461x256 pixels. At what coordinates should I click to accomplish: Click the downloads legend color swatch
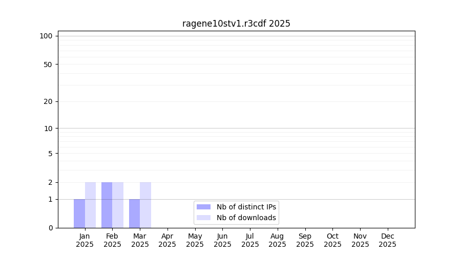tap(203, 218)
